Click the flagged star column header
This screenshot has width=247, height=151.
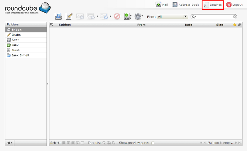pyautogui.click(x=235, y=25)
